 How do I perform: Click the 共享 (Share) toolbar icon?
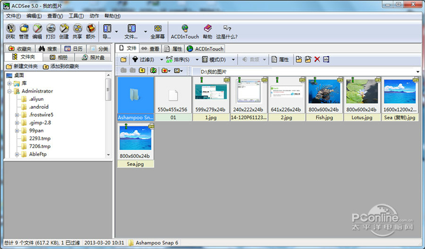pyautogui.click(x=78, y=30)
